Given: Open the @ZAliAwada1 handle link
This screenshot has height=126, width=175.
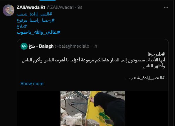Looking at the screenshot, I should click(60, 7).
